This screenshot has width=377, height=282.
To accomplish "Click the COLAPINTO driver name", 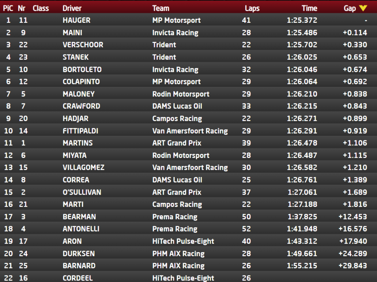I will [x=81, y=82].
